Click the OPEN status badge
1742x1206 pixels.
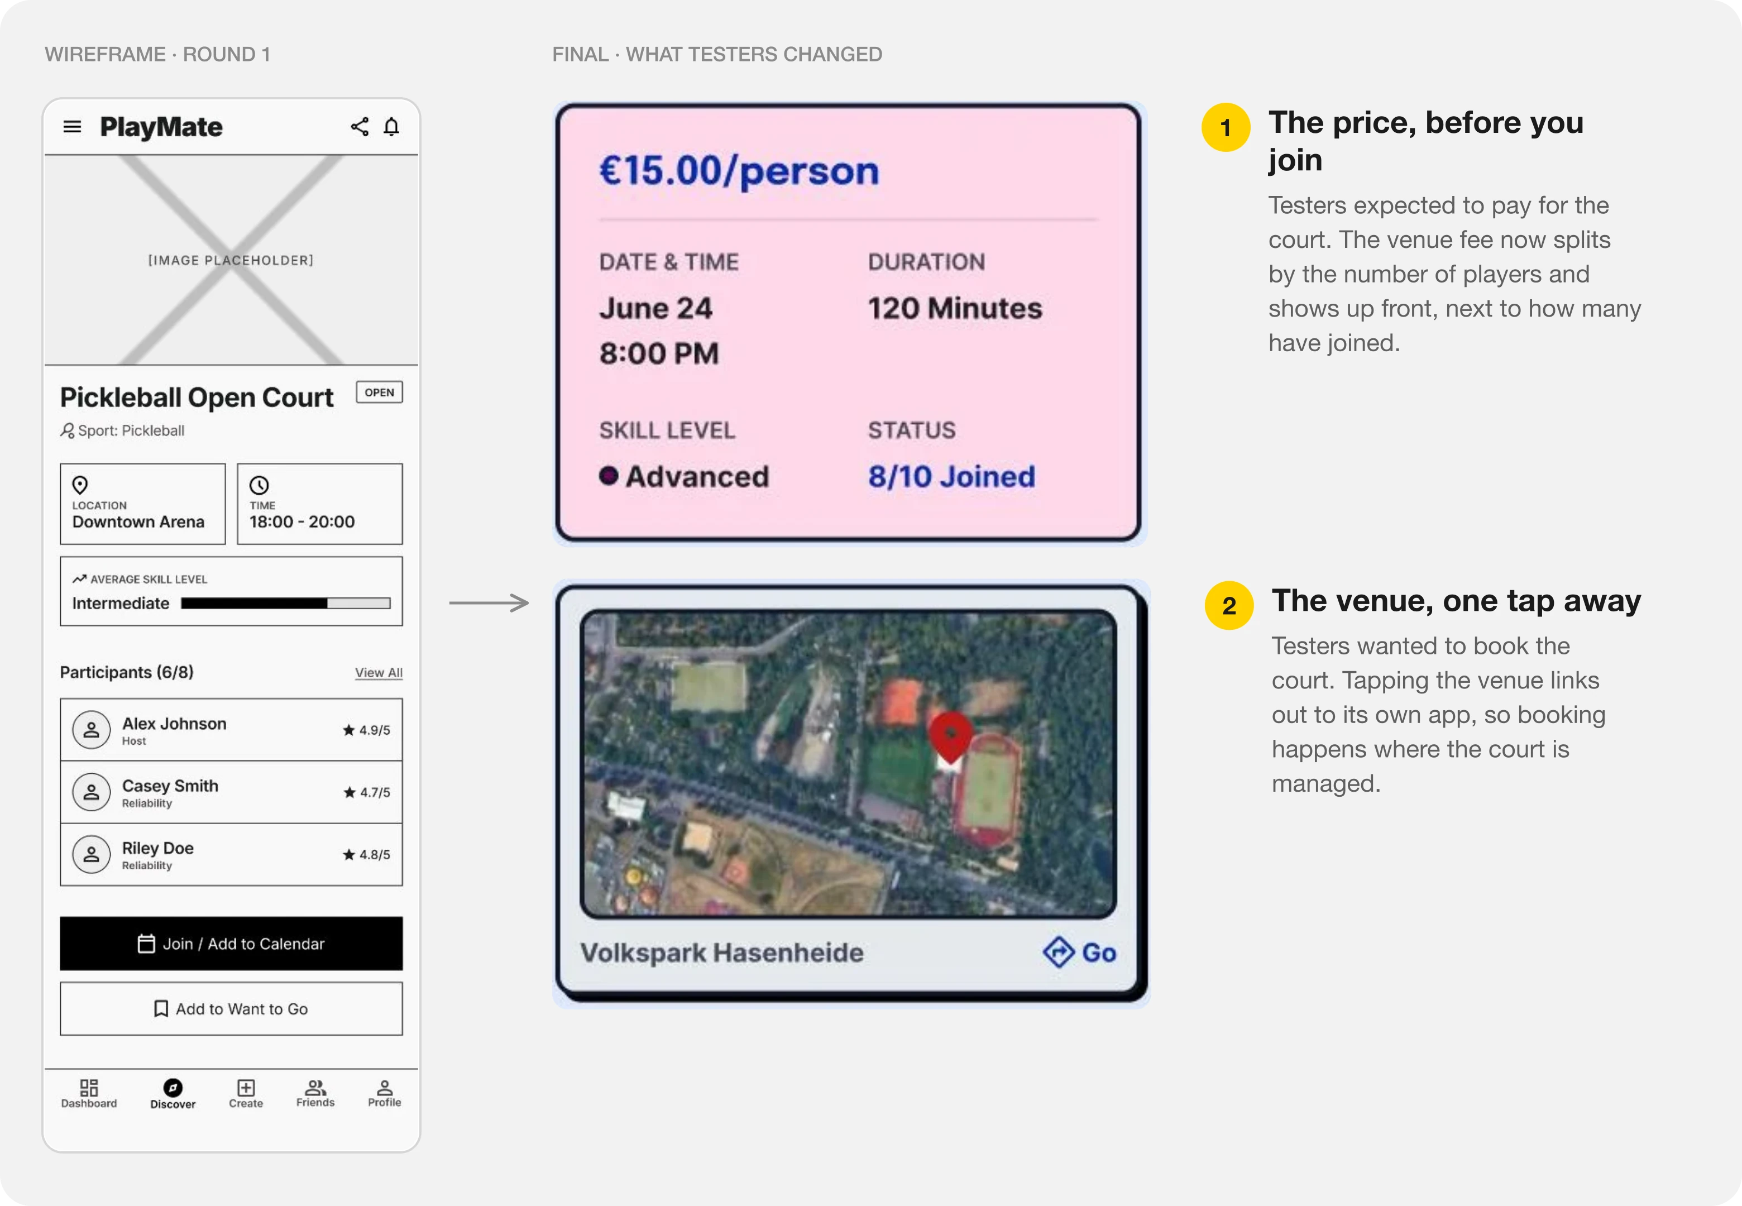[x=379, y=392]
